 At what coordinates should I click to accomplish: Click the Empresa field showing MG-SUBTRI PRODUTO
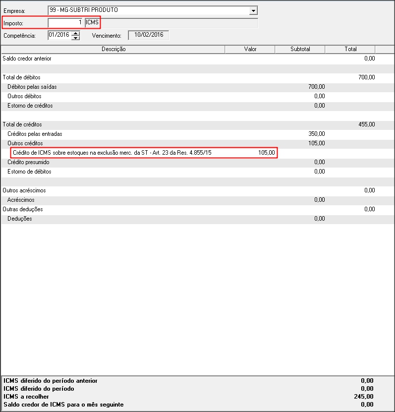(149, 10)
